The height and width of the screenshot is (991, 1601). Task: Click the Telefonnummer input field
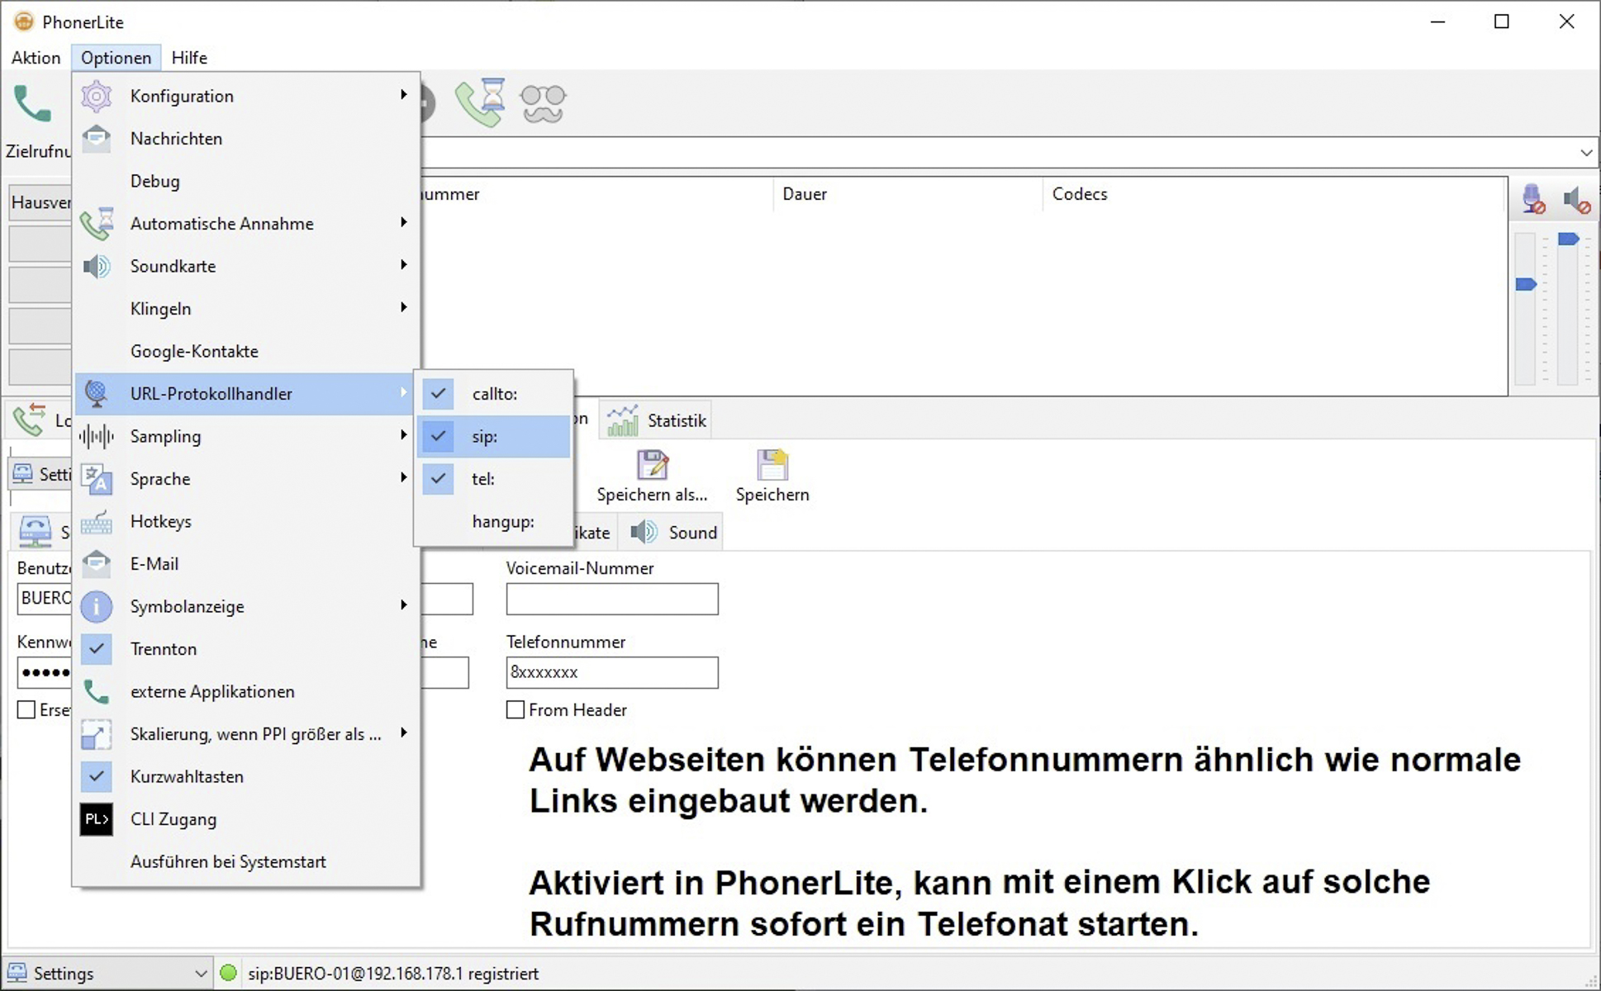612,672
